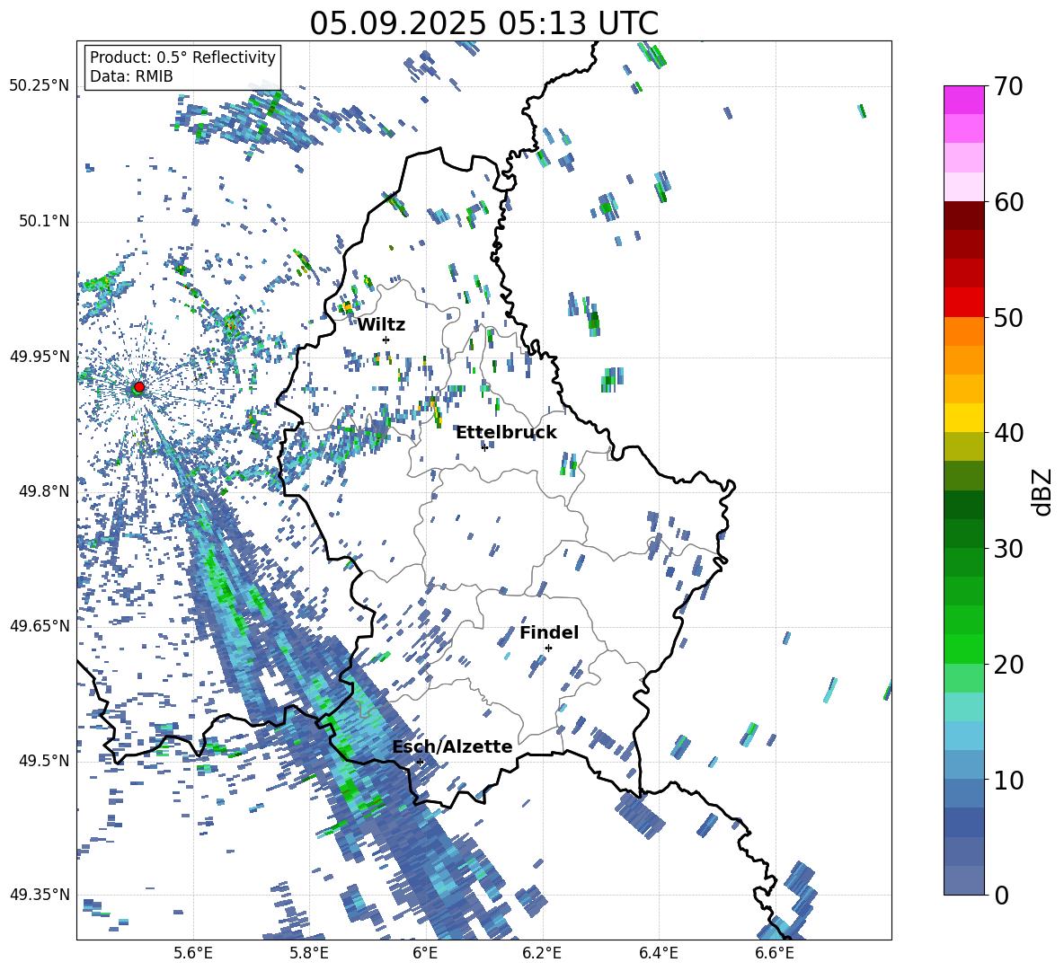Click the 70 tick label on colorbar
Viewport: 1064px width, 971px height.
click(x=1008, y=87)
